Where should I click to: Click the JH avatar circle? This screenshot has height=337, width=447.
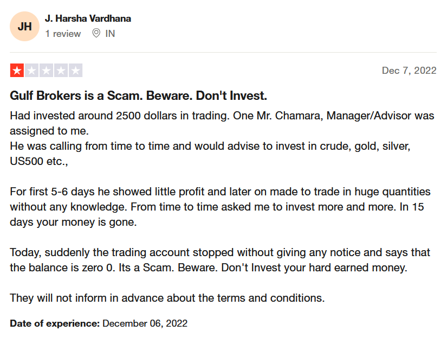click(24, 26)
